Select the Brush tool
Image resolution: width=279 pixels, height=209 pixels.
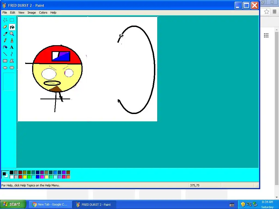click(12, 40)
